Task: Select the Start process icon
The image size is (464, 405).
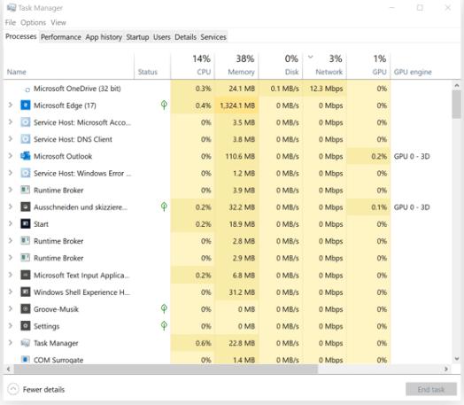Action: click(x=25, y=224)
